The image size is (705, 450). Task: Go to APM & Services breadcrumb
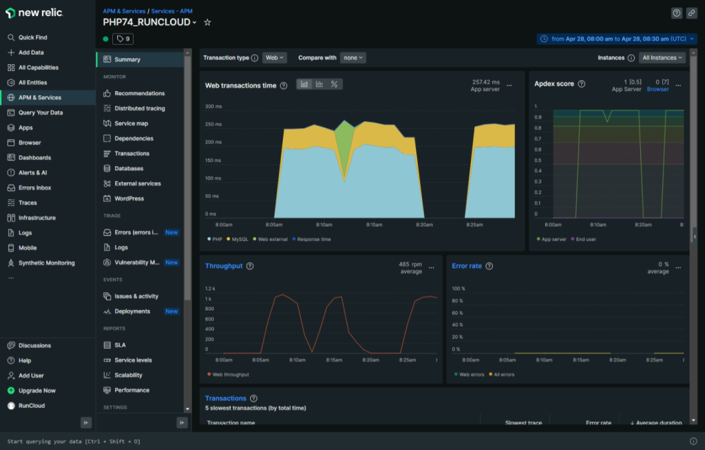coord(124,11)
